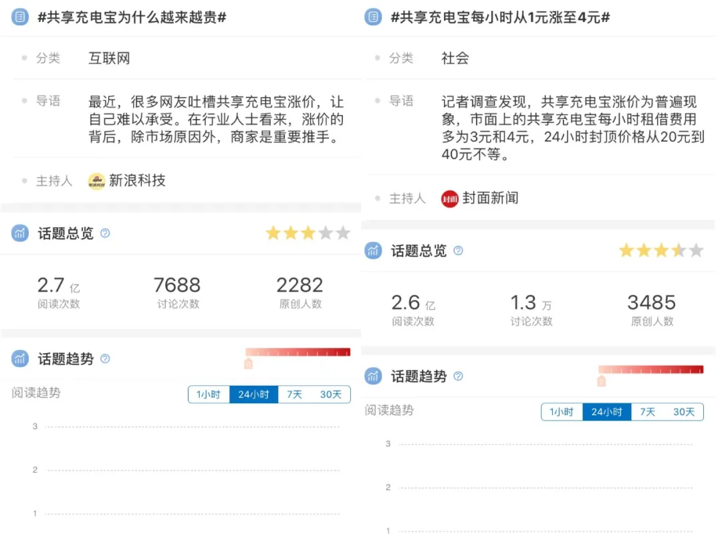Open help icon next to right 话题总览

(458, 251)
